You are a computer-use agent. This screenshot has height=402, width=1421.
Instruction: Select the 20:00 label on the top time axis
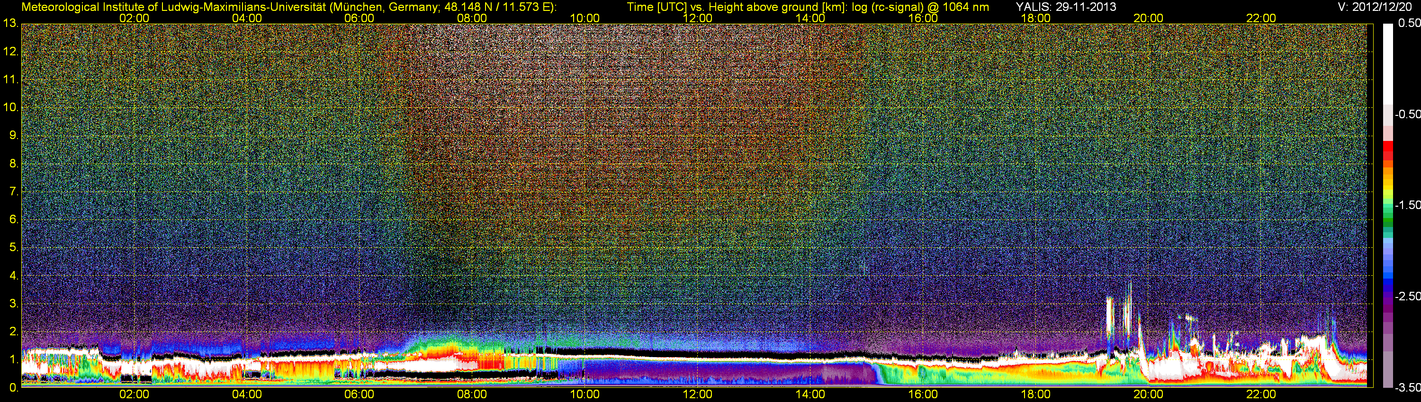(1149, 18)
